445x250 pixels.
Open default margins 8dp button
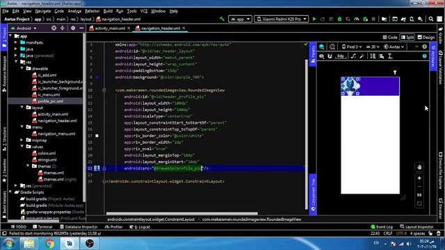(341, 56)
